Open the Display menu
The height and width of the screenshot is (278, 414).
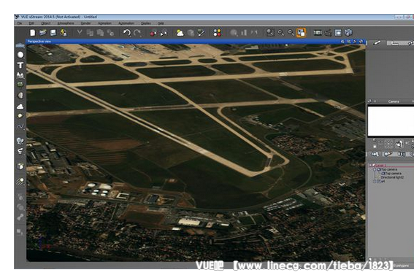tap(146, 23)
